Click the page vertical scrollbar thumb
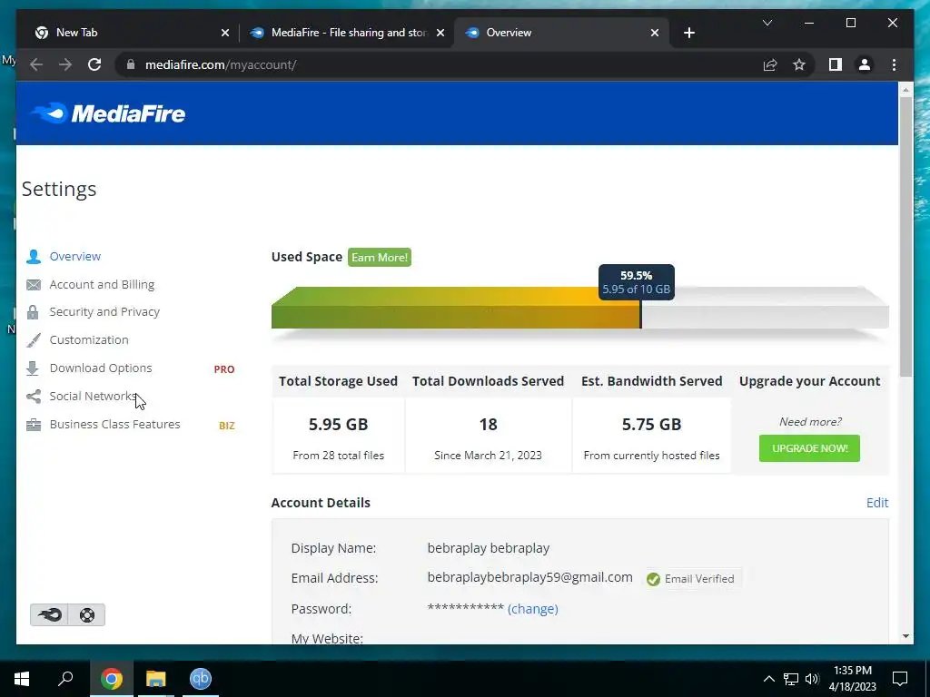This screenshot has width=930, height=697. click(x=905, y=237)
